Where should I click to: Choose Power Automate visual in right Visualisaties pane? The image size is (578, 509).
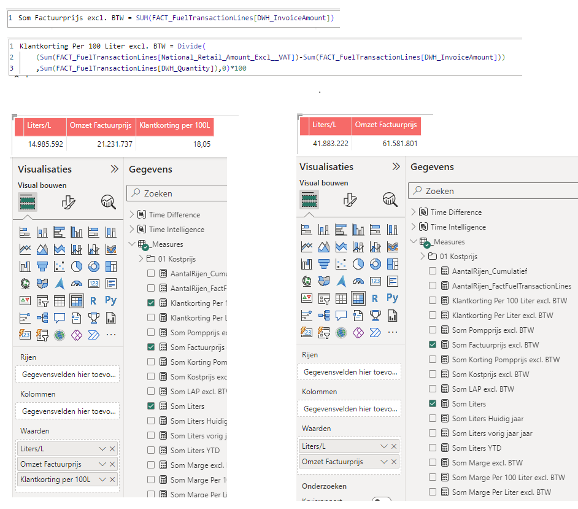[376, 332]
